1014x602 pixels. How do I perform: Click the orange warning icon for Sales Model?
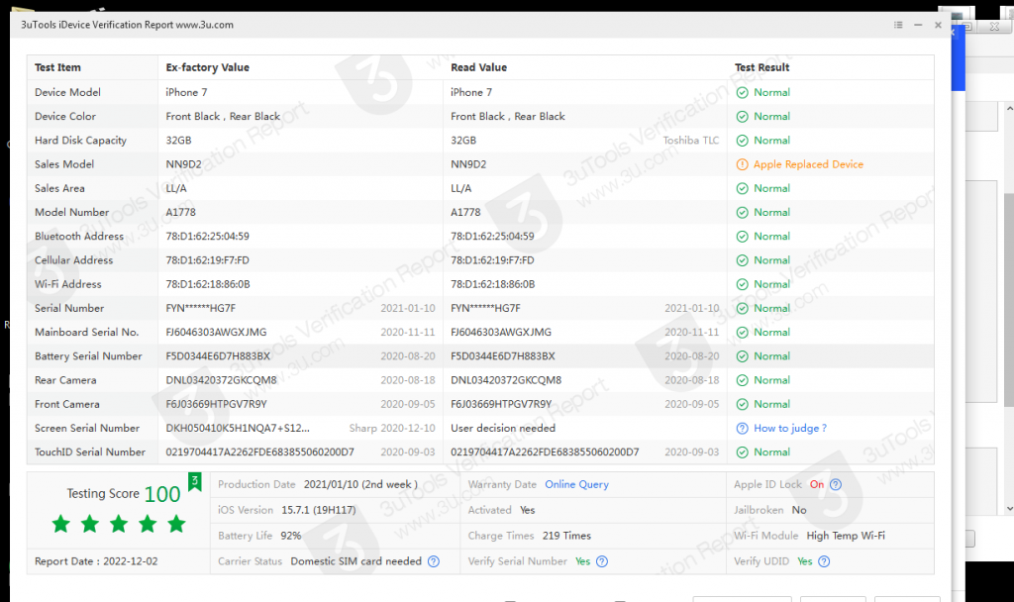[x=743, y=164]
